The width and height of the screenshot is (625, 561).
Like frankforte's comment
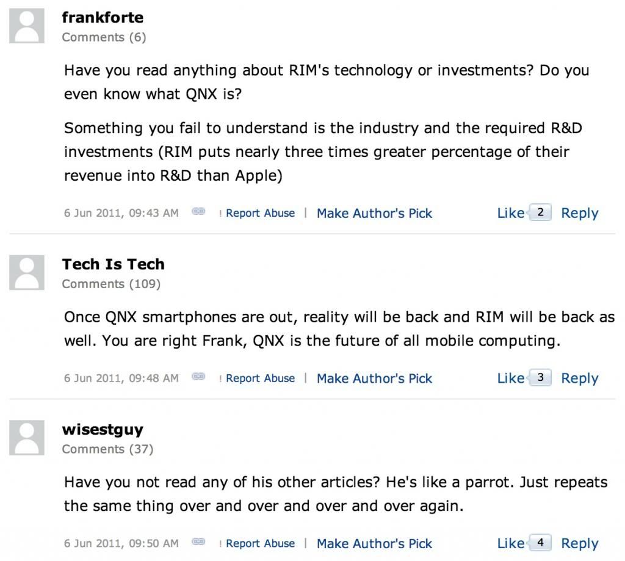511,213
